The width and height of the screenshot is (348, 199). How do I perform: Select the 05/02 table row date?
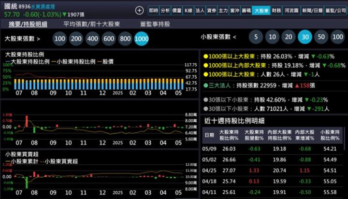[209, 159]
